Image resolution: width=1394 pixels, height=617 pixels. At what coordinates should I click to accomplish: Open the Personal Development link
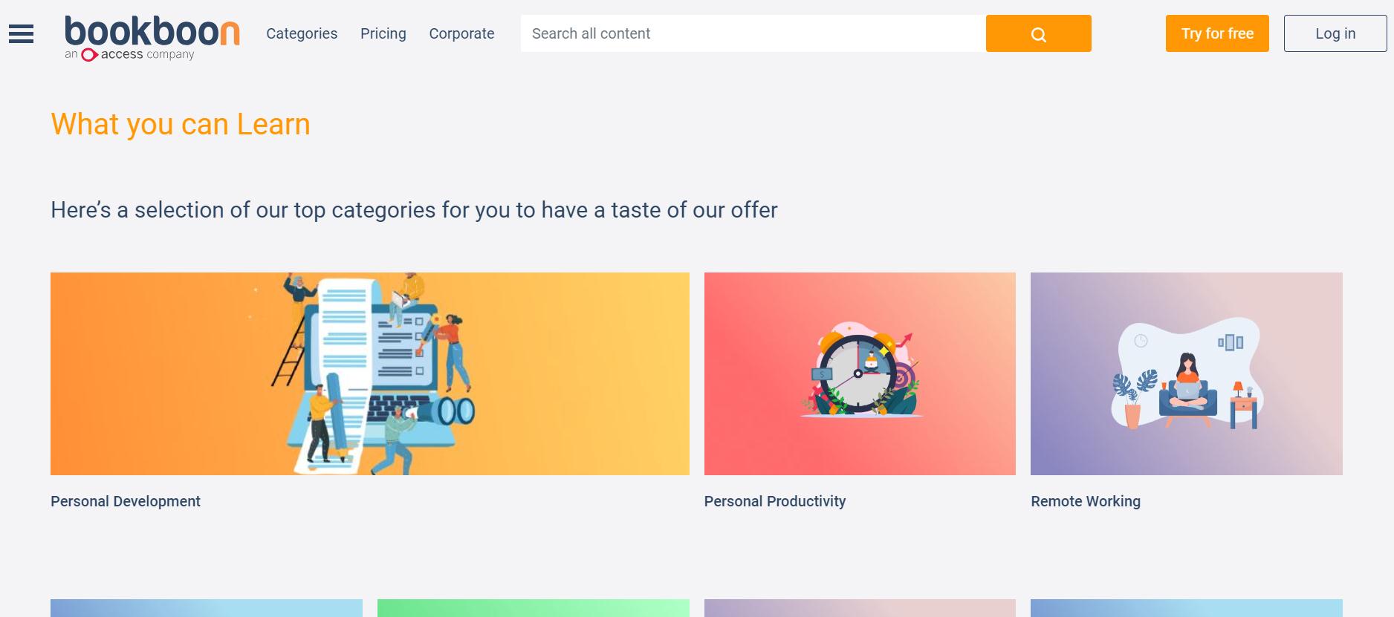pos(125,501)
